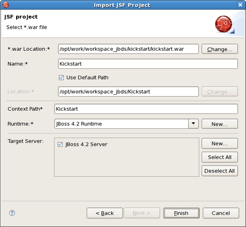Viewport: 246px width, 227px height.
Task: Open help via the question mark icon
Action: click(x=12, y=213)
